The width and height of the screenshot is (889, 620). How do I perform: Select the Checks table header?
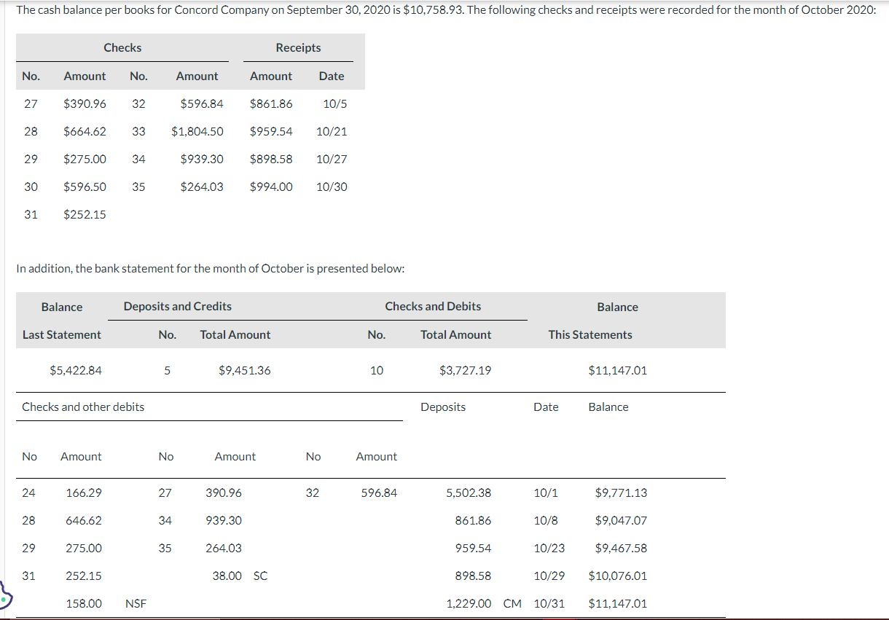point(122,47)
